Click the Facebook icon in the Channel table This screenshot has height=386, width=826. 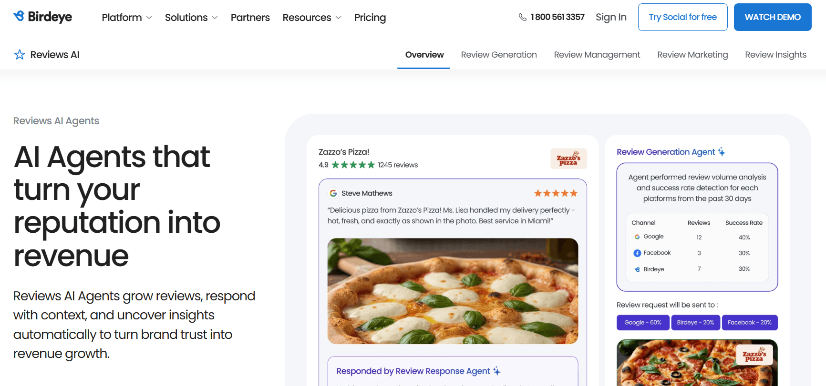tap(637, 253)
